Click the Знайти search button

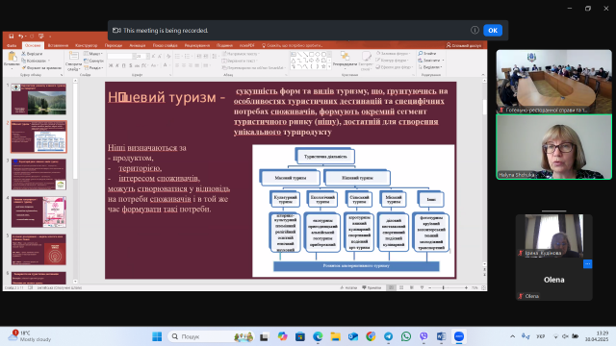[427, 54]
